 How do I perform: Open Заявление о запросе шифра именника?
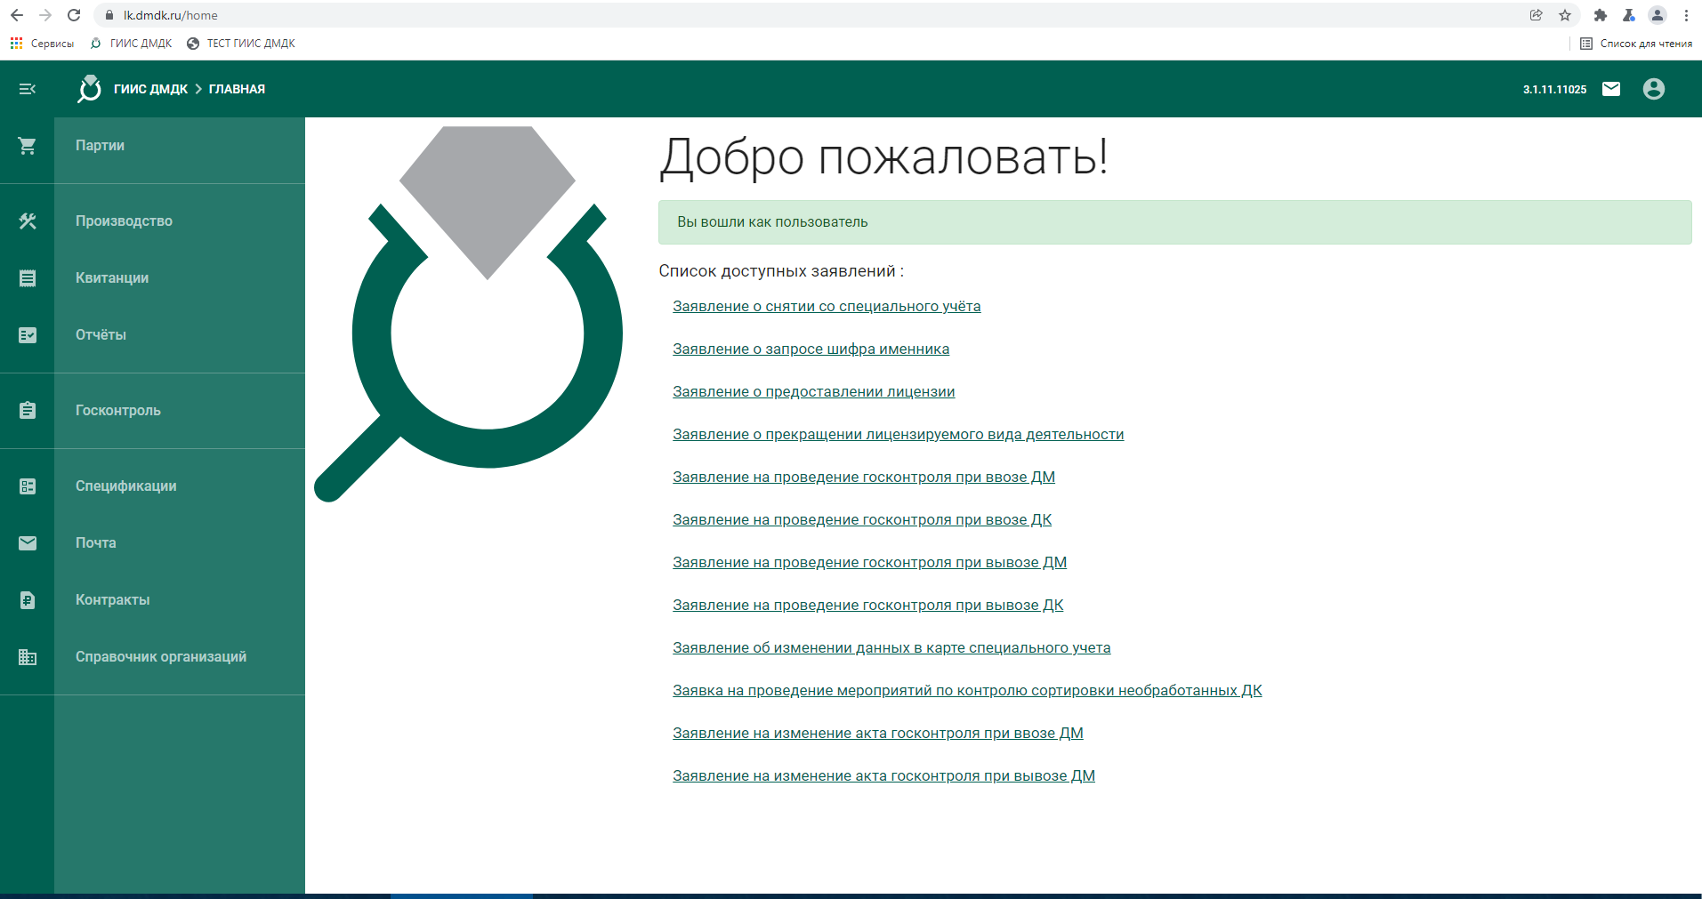811,349
